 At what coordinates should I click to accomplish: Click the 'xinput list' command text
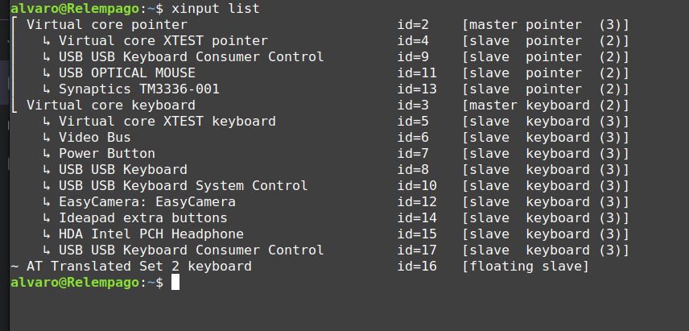(216, 8)
